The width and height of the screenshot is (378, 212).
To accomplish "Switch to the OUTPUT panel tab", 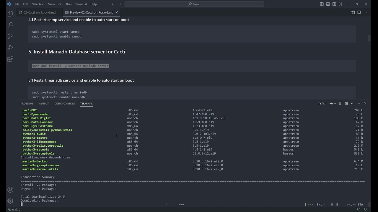I will [44, 104].
